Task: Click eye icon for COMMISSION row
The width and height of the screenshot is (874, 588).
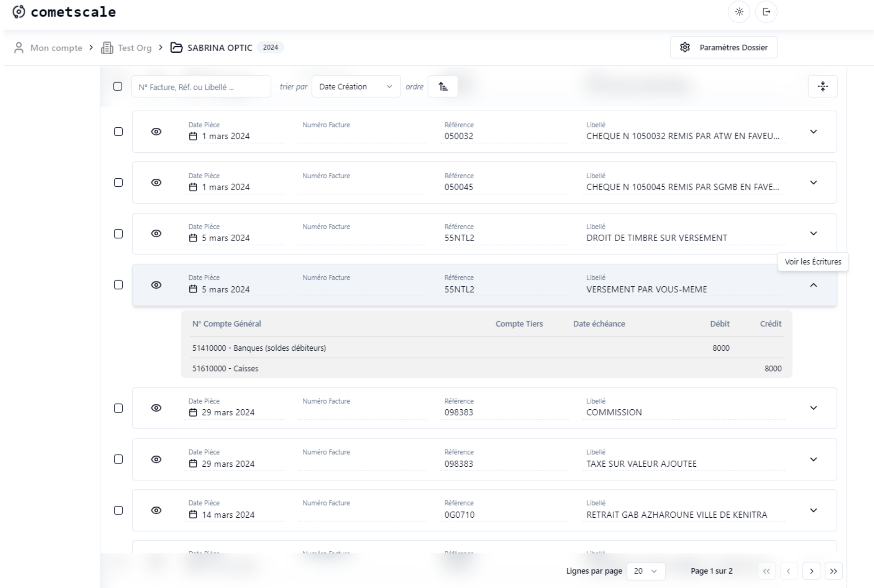Action: [x=156, y=408]
